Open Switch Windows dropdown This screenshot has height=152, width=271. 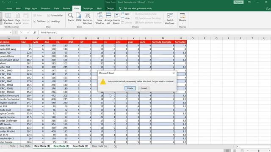click(x=170, y=19)
